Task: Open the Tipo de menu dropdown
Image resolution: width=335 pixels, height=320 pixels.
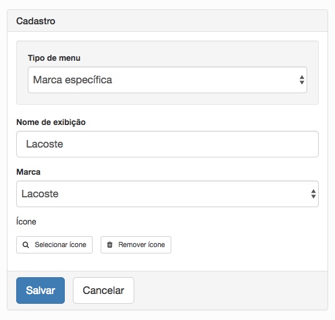Action: click(167, 80)
